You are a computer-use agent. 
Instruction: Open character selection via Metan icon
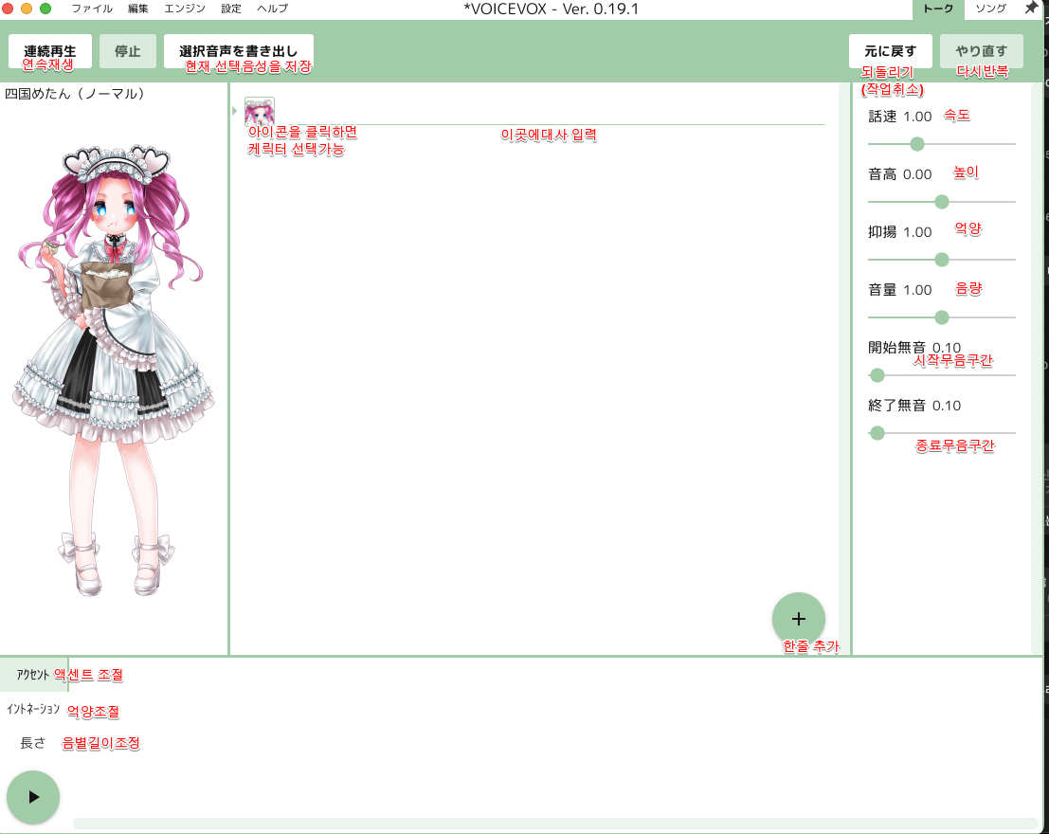coord(260,111)
